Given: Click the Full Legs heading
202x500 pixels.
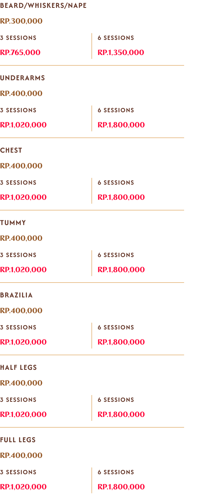Looking at the screenshot, I should 18,440.
